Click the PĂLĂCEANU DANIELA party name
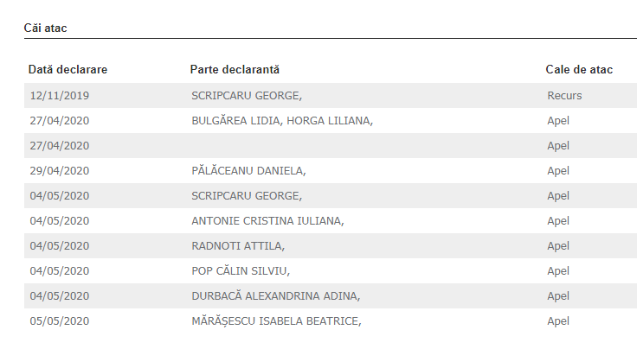 [248, 170]
